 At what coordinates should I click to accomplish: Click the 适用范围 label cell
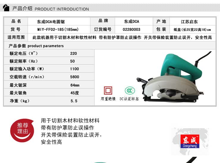click(x=16, y=37)
